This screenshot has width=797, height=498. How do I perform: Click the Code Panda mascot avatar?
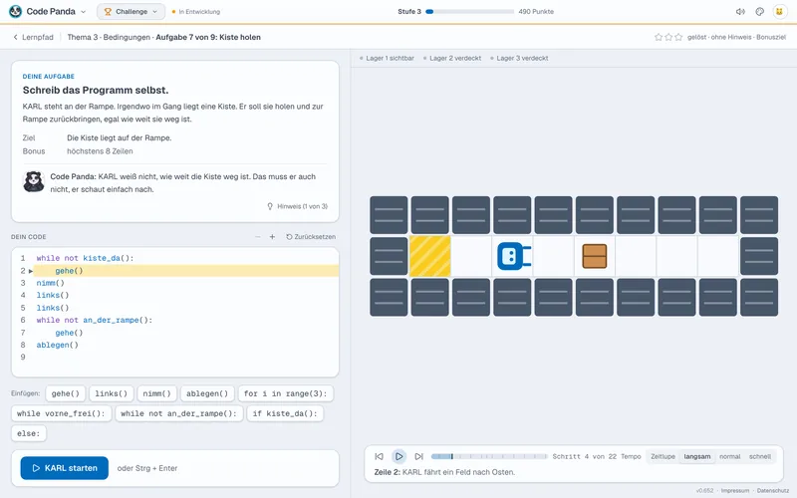34,181
